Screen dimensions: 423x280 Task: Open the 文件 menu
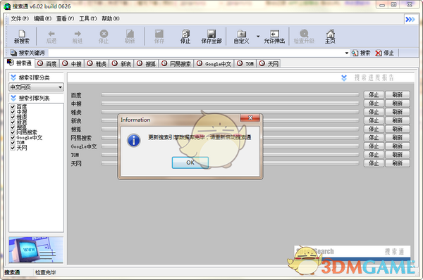(20, 18)
